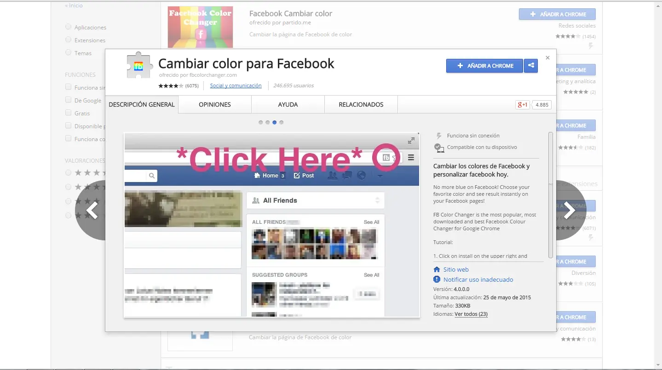This screenshot has height=370, width=662.
Task: Select the globe notifications icon in the preview
Action: [x=361, y=175]
